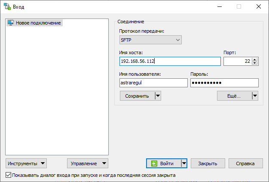Screen dimensions: 269x182
Task: Click the Ещё... advanced settings button
Action: pos(234,96)
